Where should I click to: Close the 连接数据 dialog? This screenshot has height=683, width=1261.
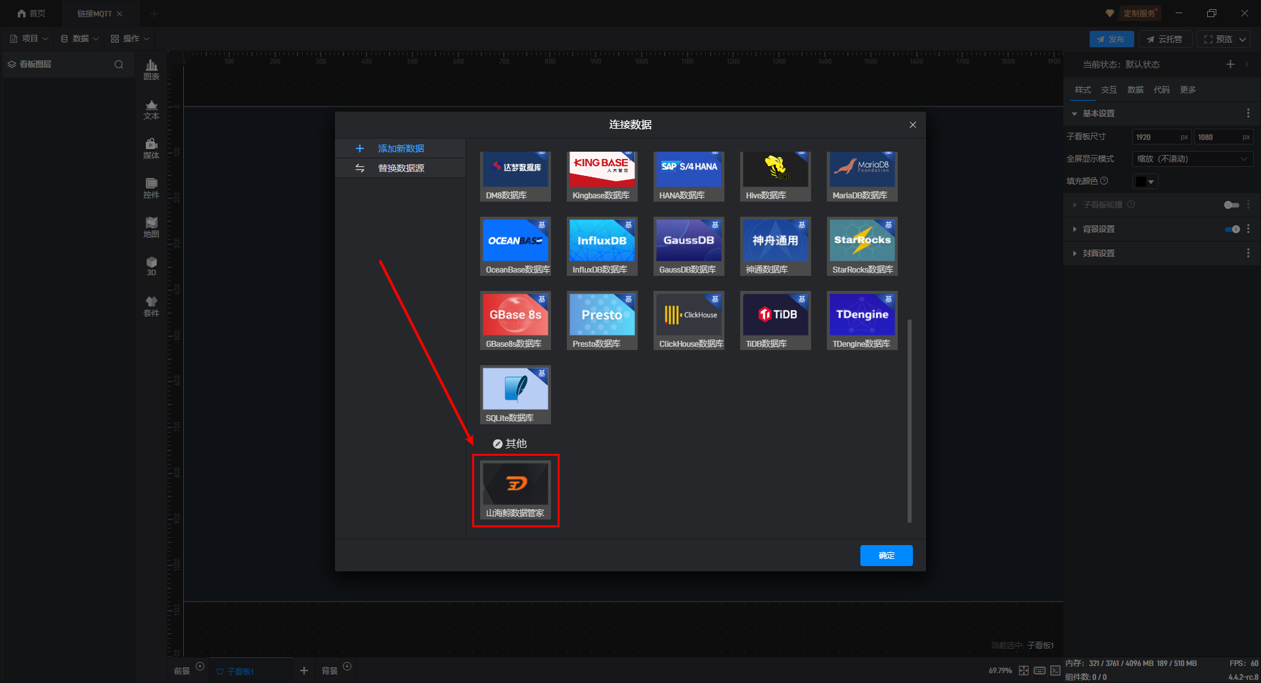click(x=913, y=125)
